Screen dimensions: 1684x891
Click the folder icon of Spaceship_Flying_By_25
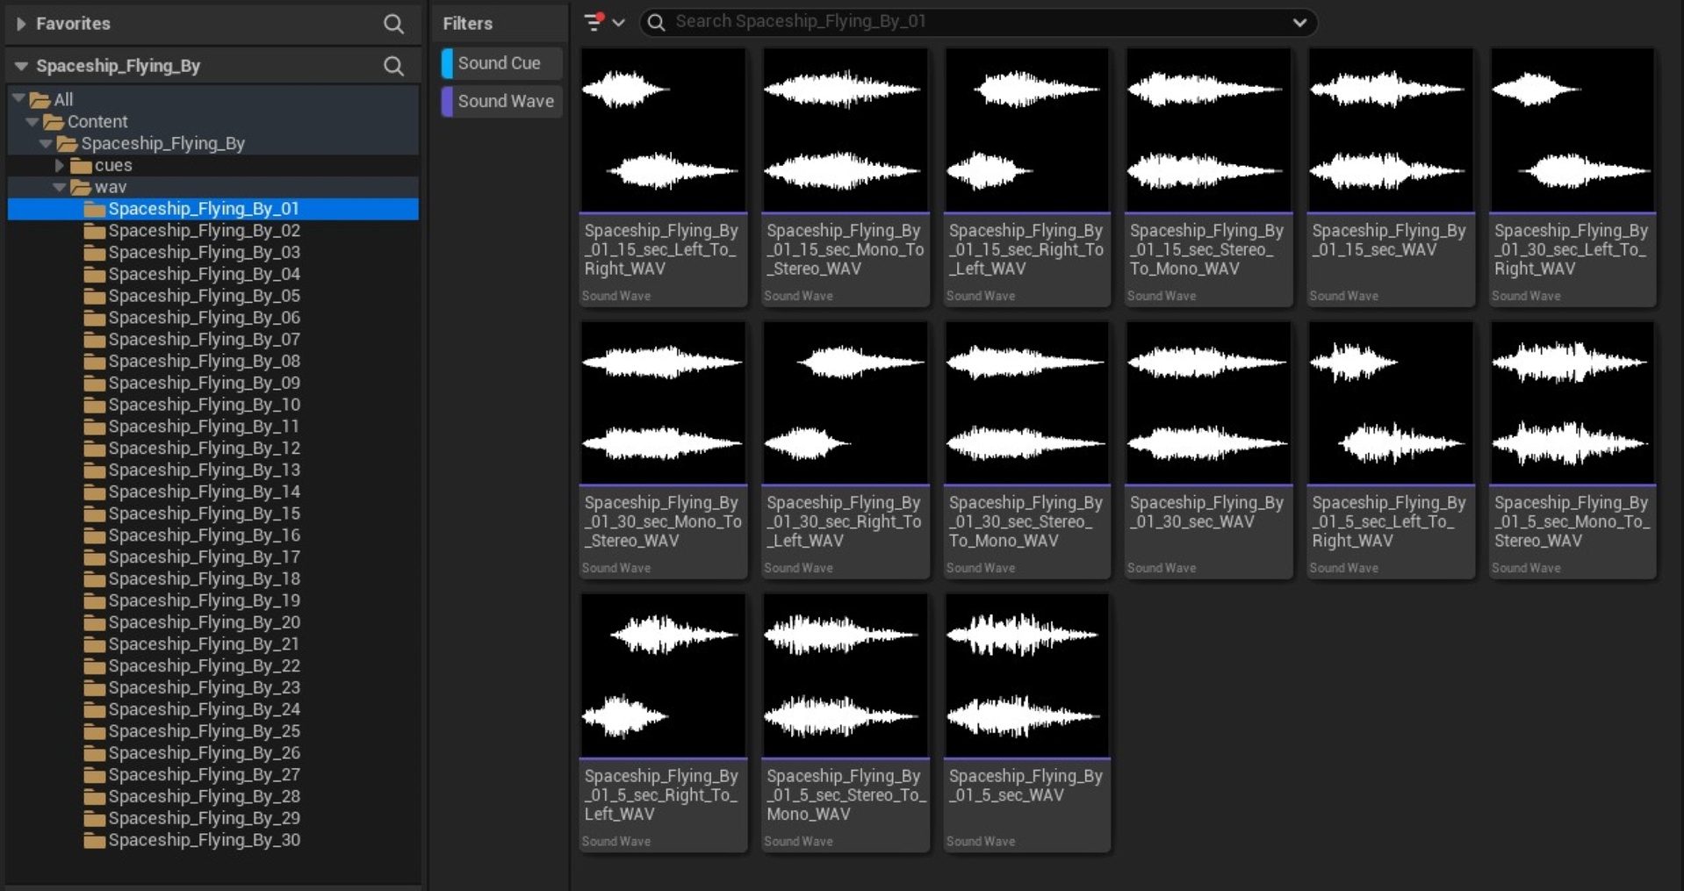tap(94, 731)
